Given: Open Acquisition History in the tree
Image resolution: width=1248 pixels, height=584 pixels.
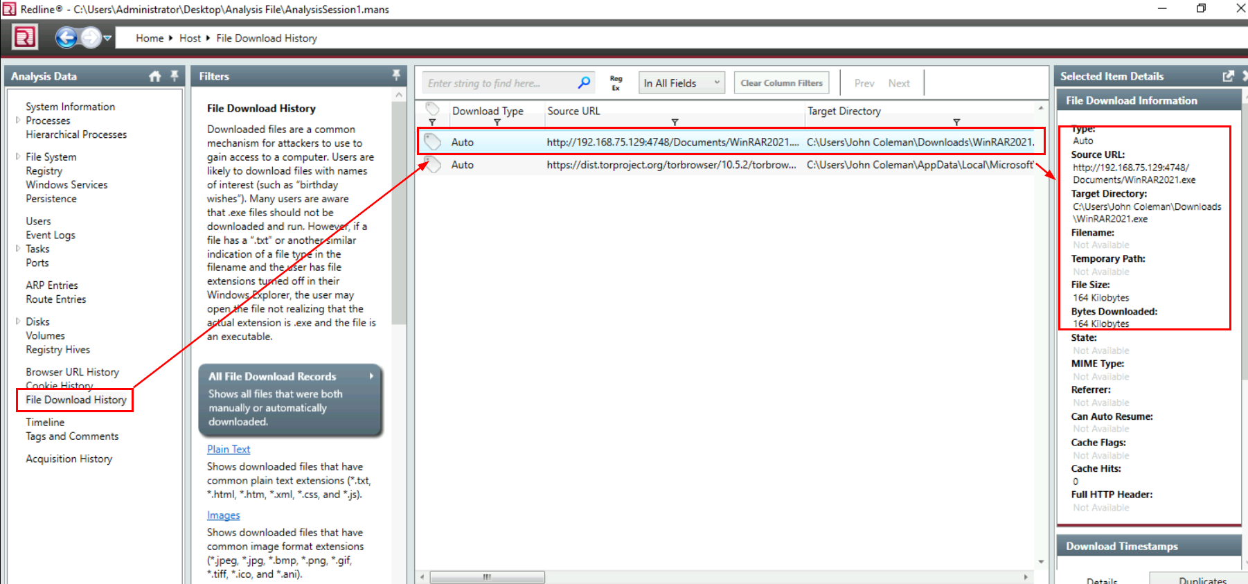Looking at the screenshot, I should tap(69, 459).
